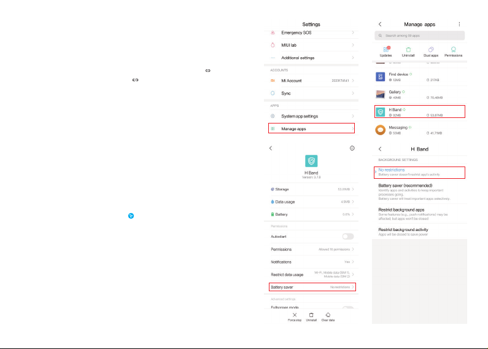Tap the Additional settings dots icon
Image resolution: width=488 pixels, height=349 pixels.
coord(273,58)
